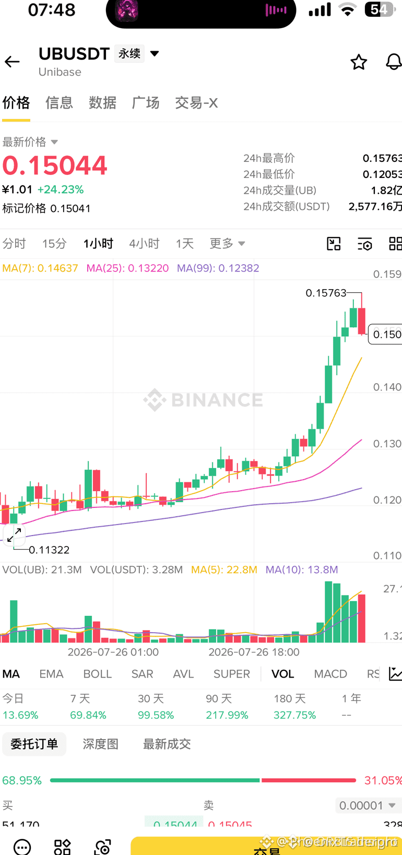Image resolution: width=402 pixels, height=855 pixels.
Task: Tap the VOL(UB): 21.3M legend
Action: point(42,569)
